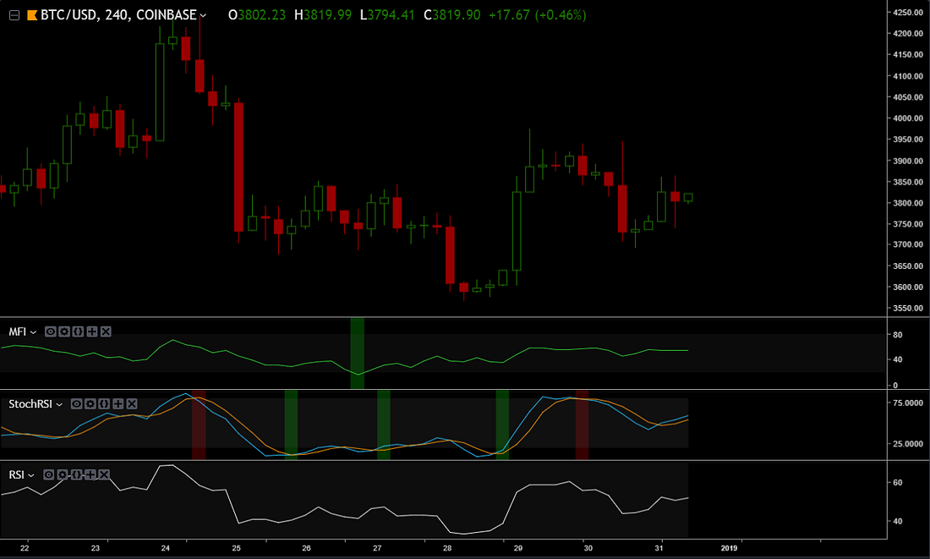
Task: Click the plus icon next to MFI
Action: (92, 332)
